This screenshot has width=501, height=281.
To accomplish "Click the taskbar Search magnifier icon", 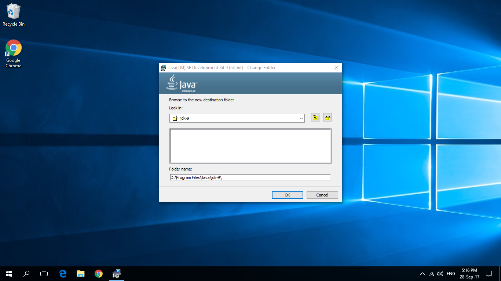I will click(26, 273).
